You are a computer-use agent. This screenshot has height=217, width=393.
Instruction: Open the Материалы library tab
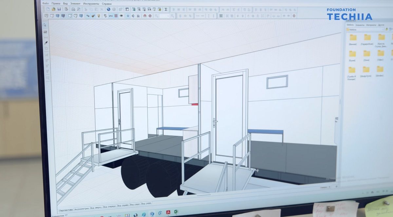point(371,25)
